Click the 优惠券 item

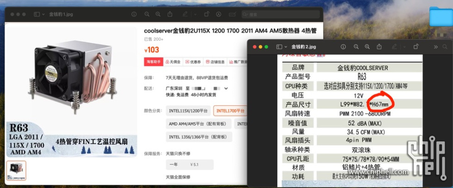point(193,62)
